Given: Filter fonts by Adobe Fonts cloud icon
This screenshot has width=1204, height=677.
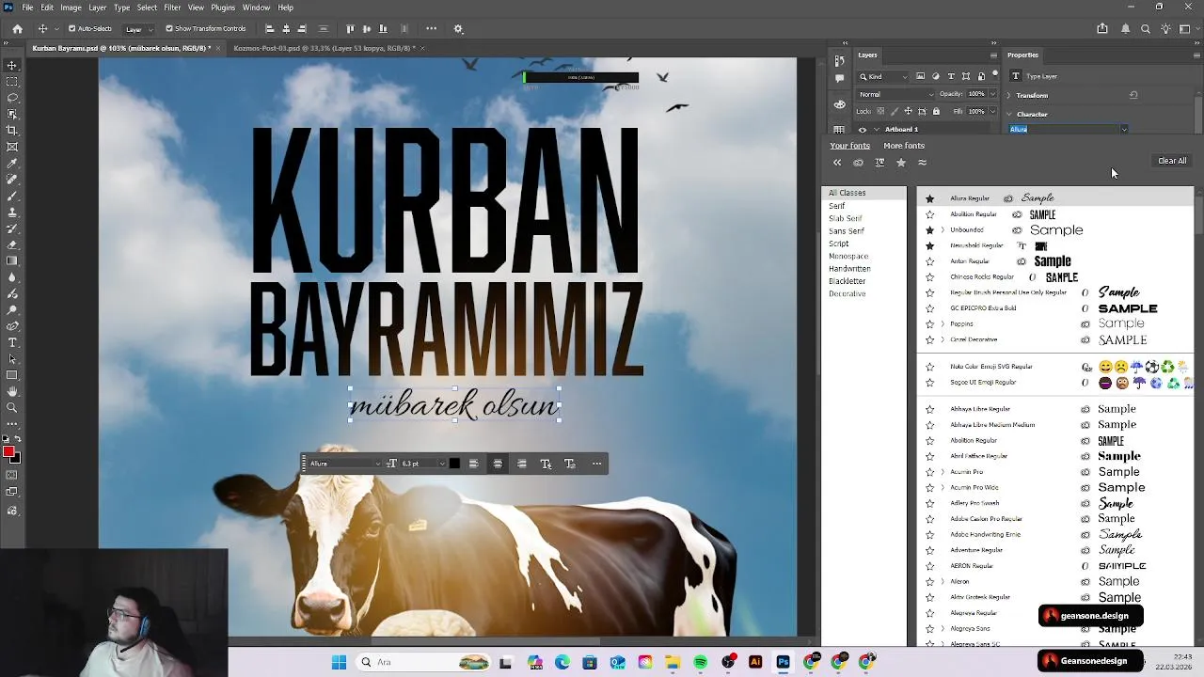Looking at the screenshot, I should click(858, 163).
